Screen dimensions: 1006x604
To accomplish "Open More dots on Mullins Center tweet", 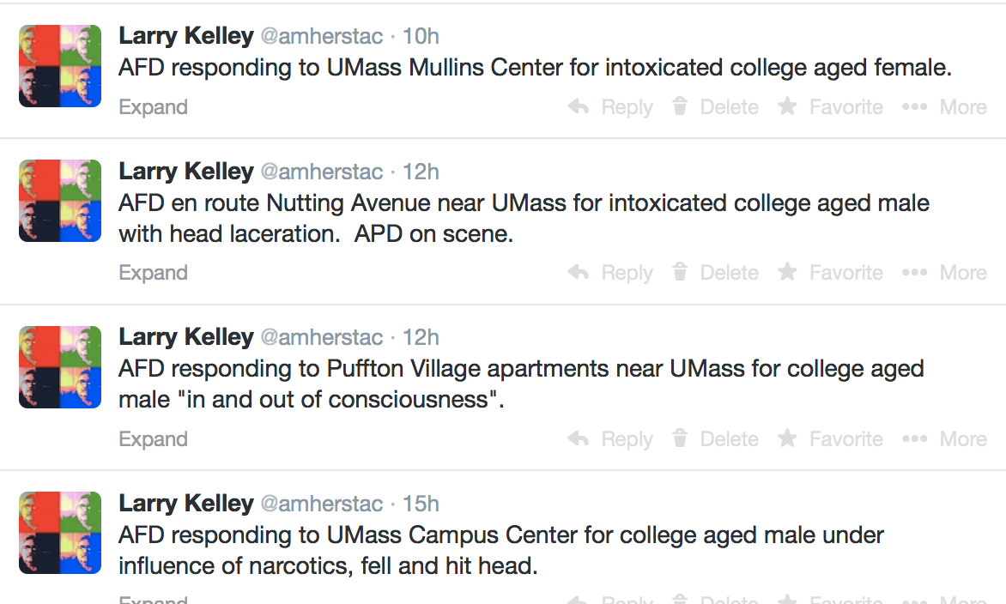I will 915,107.
